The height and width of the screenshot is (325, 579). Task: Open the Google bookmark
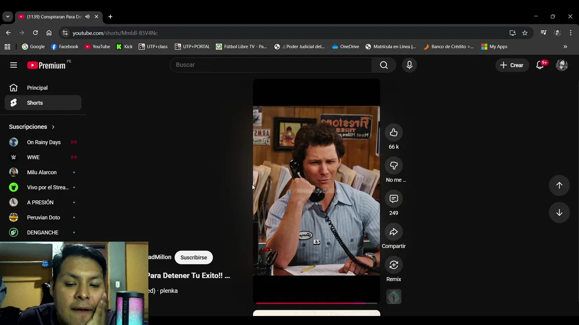click(x=33, y=46)
